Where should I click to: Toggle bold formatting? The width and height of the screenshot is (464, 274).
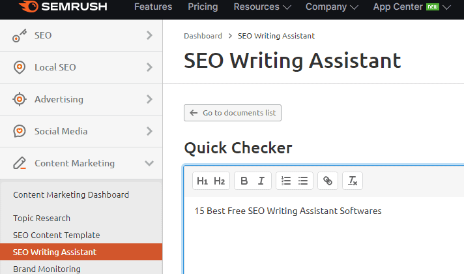coord(244,181)
